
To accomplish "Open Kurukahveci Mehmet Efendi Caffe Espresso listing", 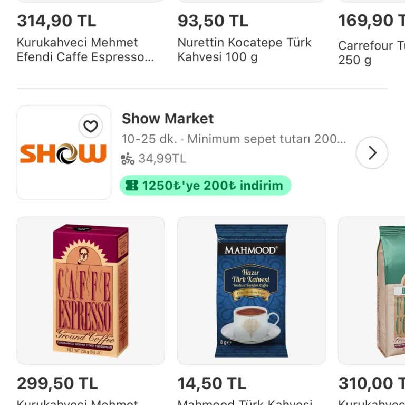I will coord(85,50).
